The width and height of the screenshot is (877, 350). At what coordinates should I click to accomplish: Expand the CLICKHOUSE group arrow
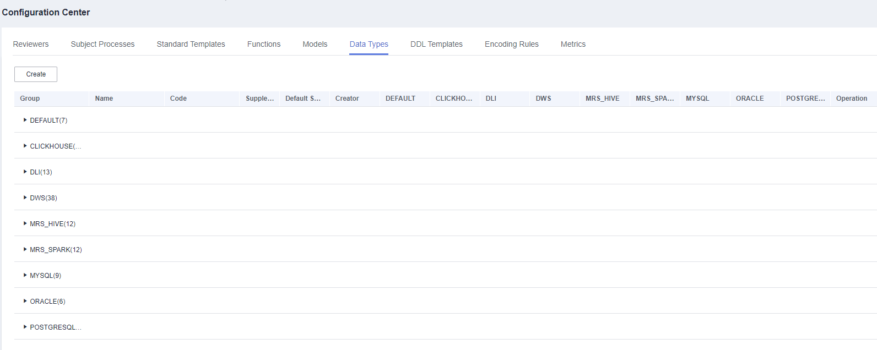[25, 146]
